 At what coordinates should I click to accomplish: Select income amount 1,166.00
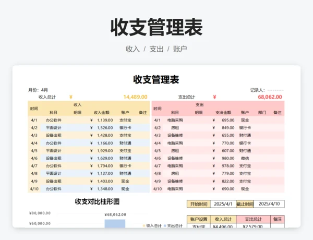105,143
